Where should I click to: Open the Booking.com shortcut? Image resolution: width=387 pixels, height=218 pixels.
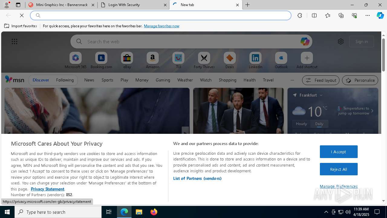point(101,61)
